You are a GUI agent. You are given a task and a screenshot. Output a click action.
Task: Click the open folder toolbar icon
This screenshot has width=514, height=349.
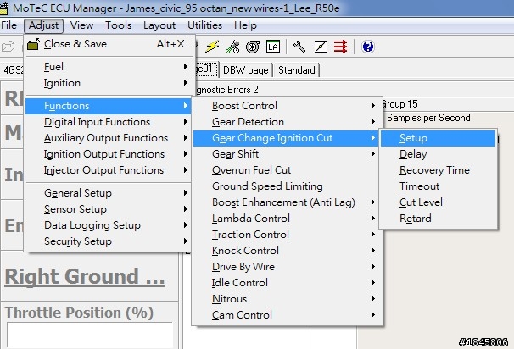tap(8, 46)
